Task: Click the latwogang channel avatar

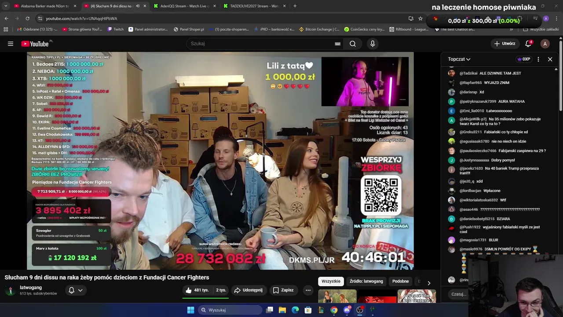Action: pyautogui.click(x=10, y=291)
